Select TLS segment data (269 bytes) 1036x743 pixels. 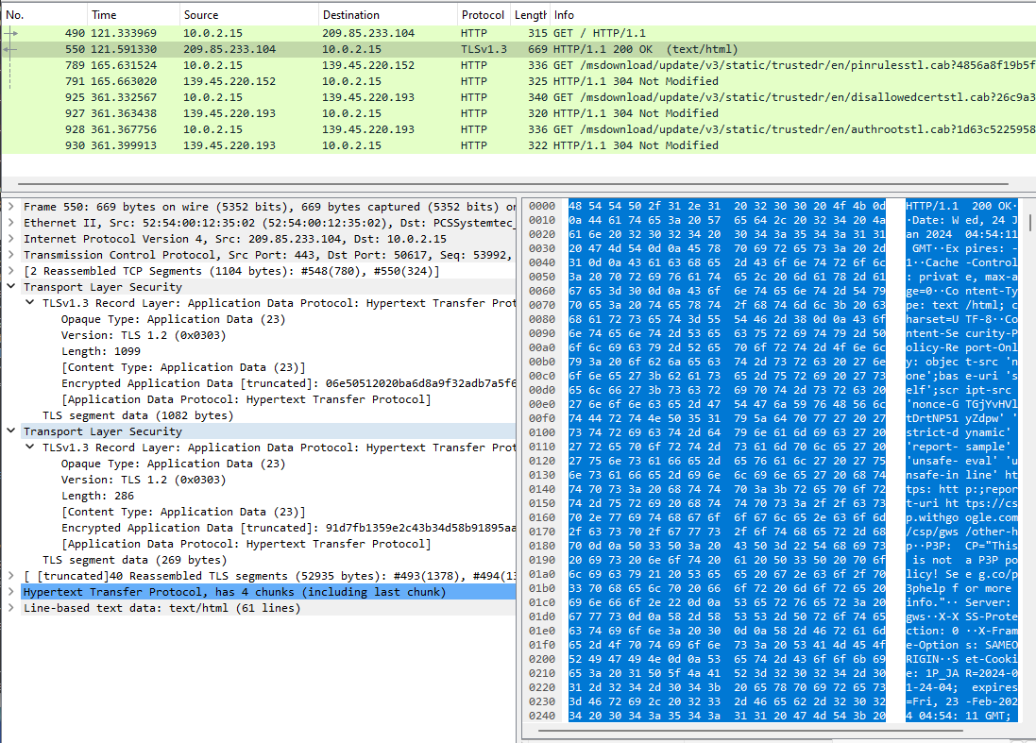click(x=135, y=560)
